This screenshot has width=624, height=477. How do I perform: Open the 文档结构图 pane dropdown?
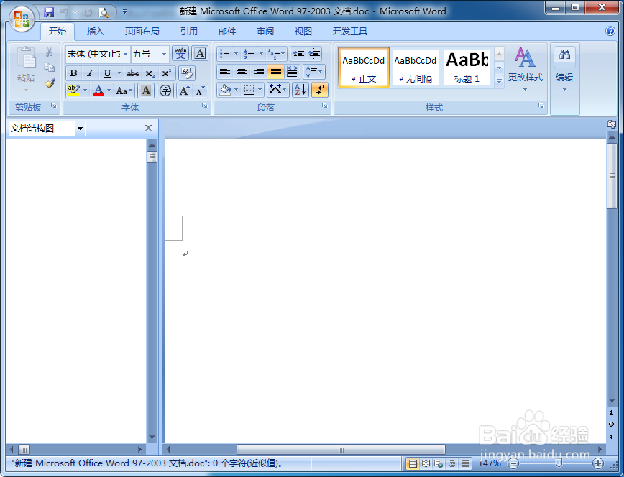[80, 129]
